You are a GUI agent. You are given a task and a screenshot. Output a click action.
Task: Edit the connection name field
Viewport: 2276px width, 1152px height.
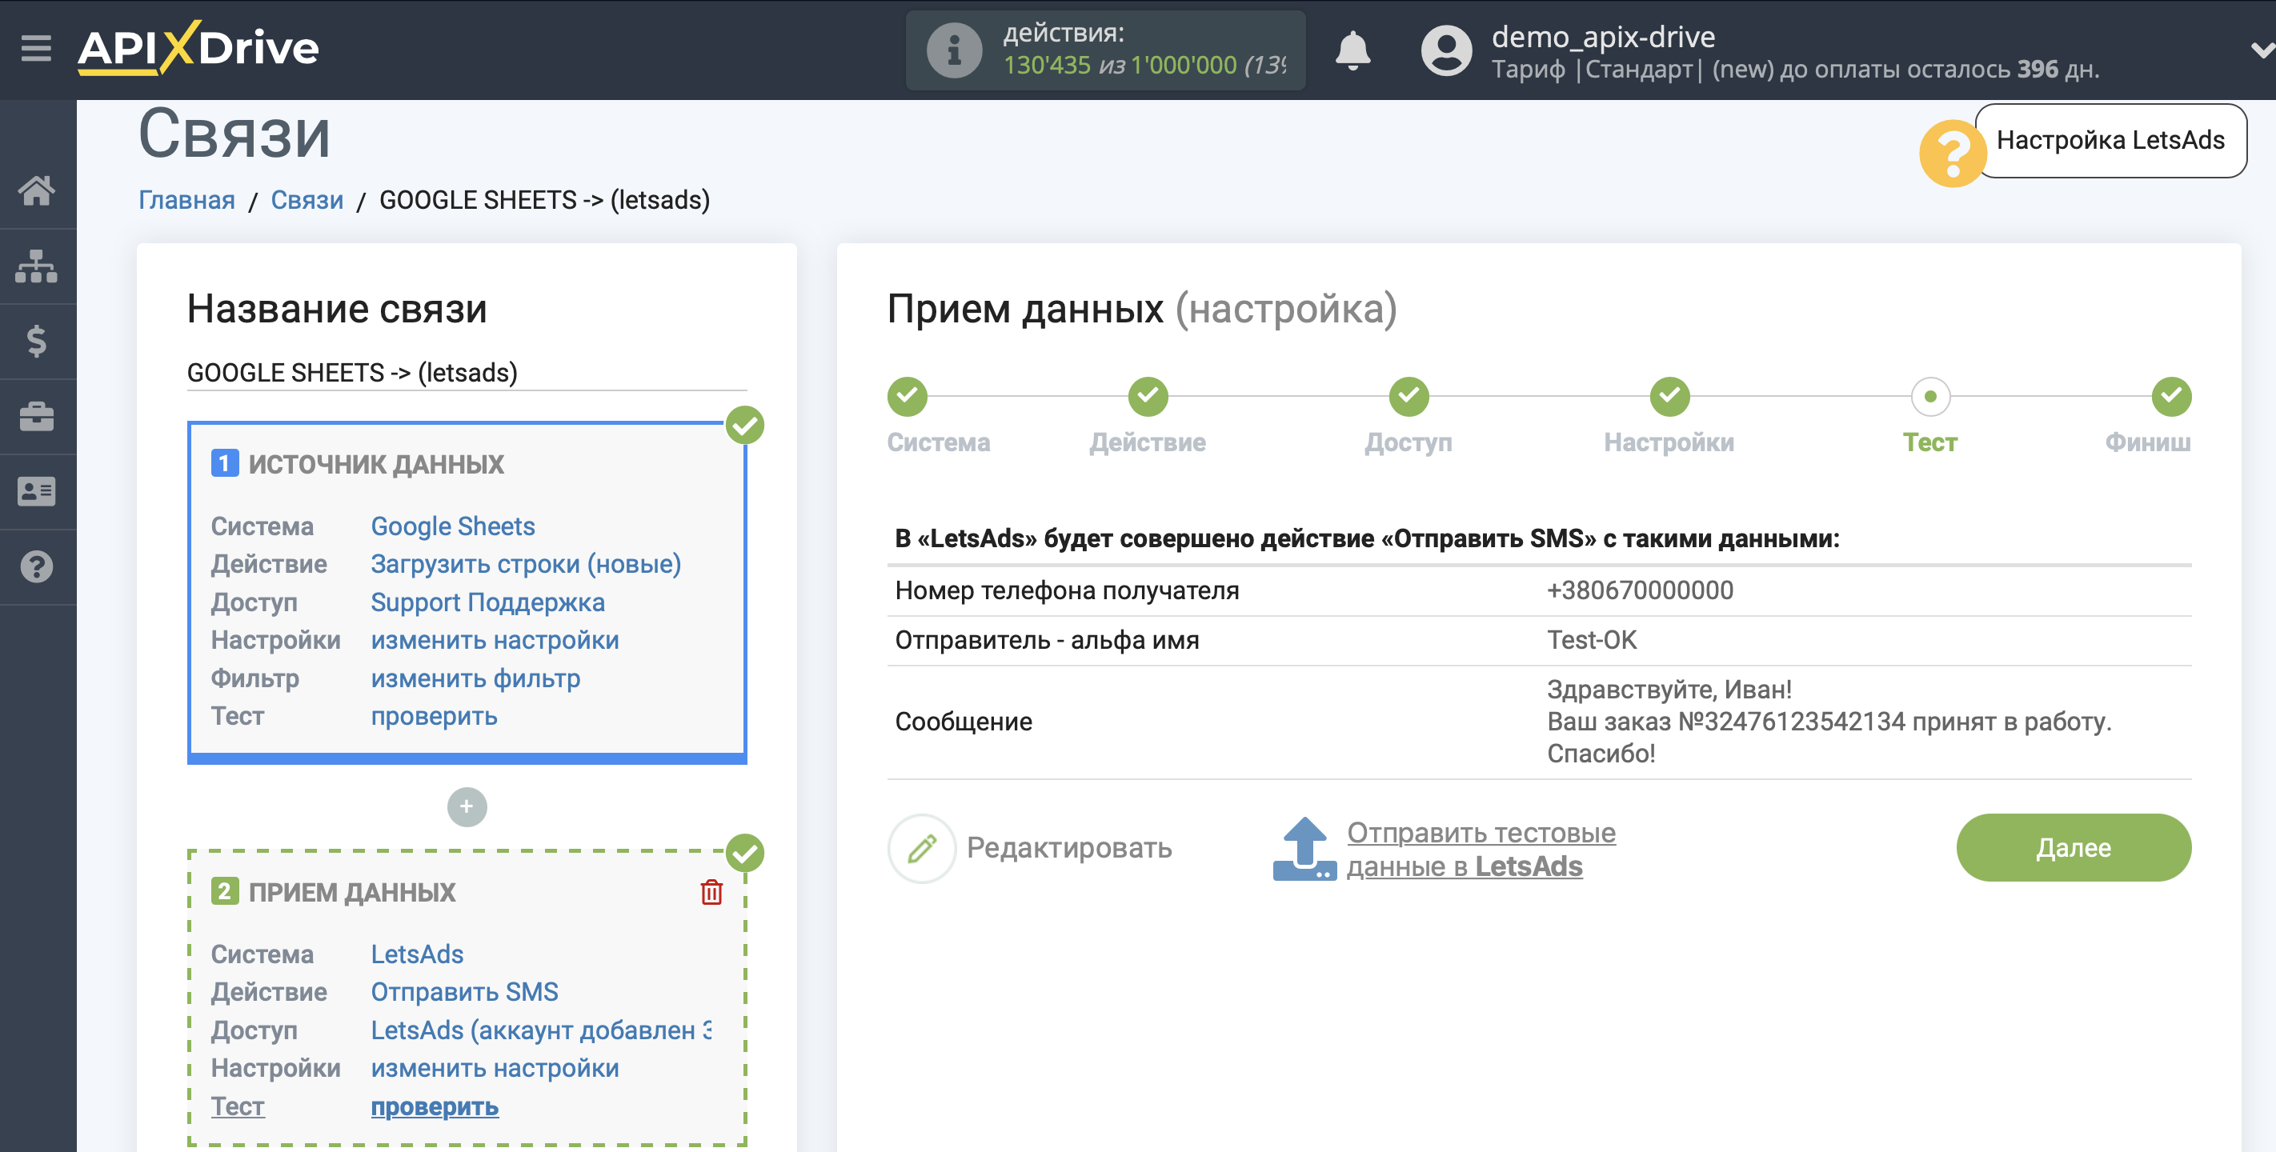(467, 373)
